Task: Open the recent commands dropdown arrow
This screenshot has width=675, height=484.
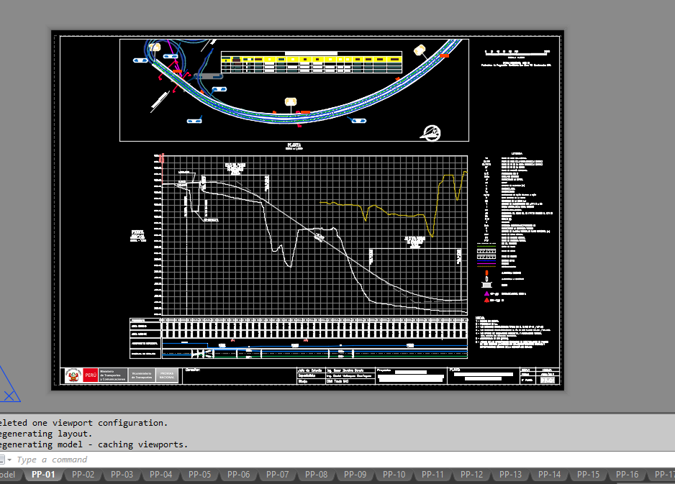Action: [x=10, y=460]
